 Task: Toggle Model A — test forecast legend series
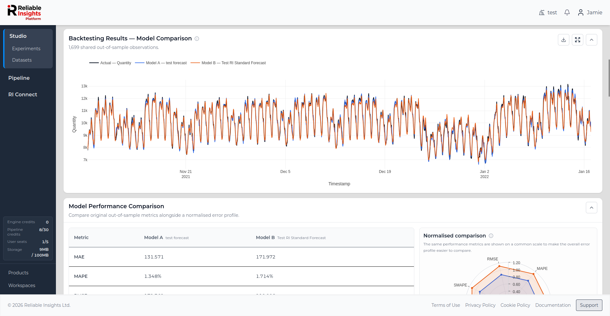pyautogui.click(x=161, y=63)
